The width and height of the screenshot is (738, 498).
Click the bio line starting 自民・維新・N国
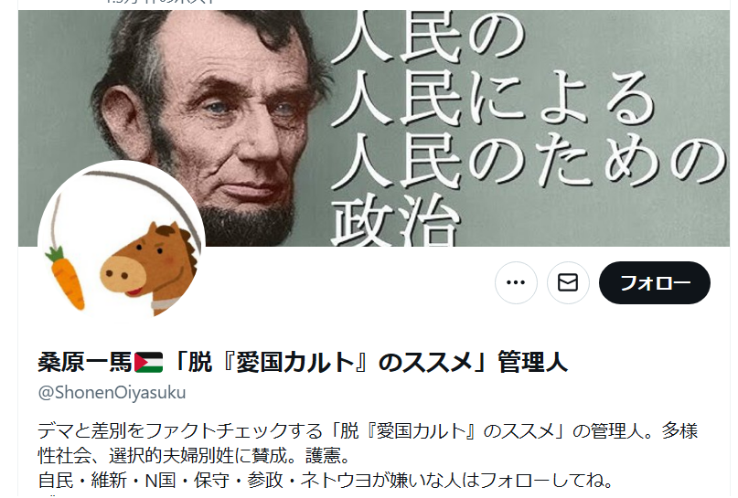click(326, 480)
